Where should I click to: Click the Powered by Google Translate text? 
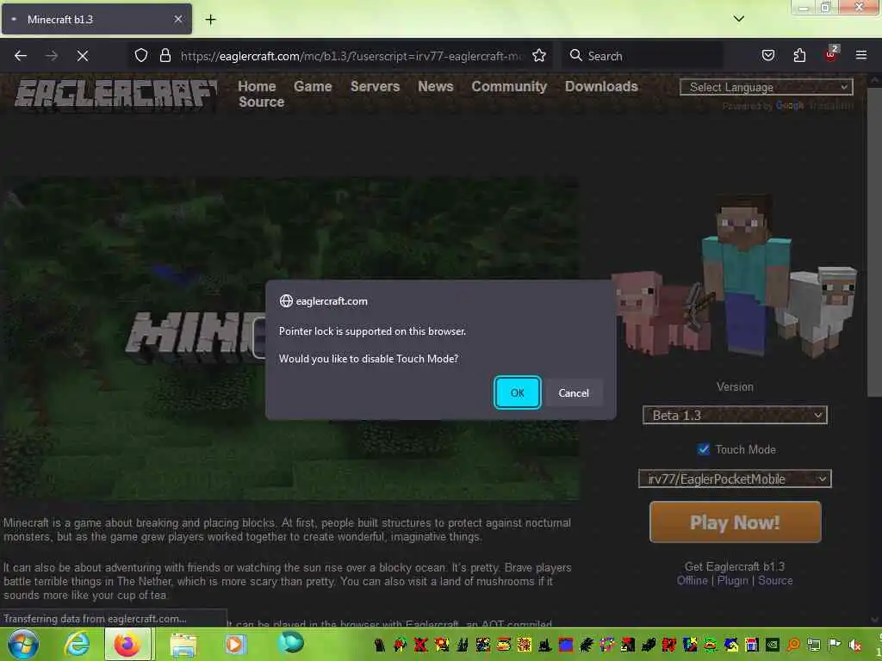tap(787, 106)
